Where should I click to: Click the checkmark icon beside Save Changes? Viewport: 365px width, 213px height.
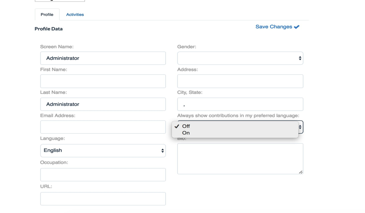tap(297, 27)
